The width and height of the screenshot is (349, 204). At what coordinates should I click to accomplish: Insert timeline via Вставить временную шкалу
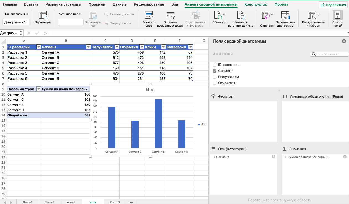[x=170, y=19]
